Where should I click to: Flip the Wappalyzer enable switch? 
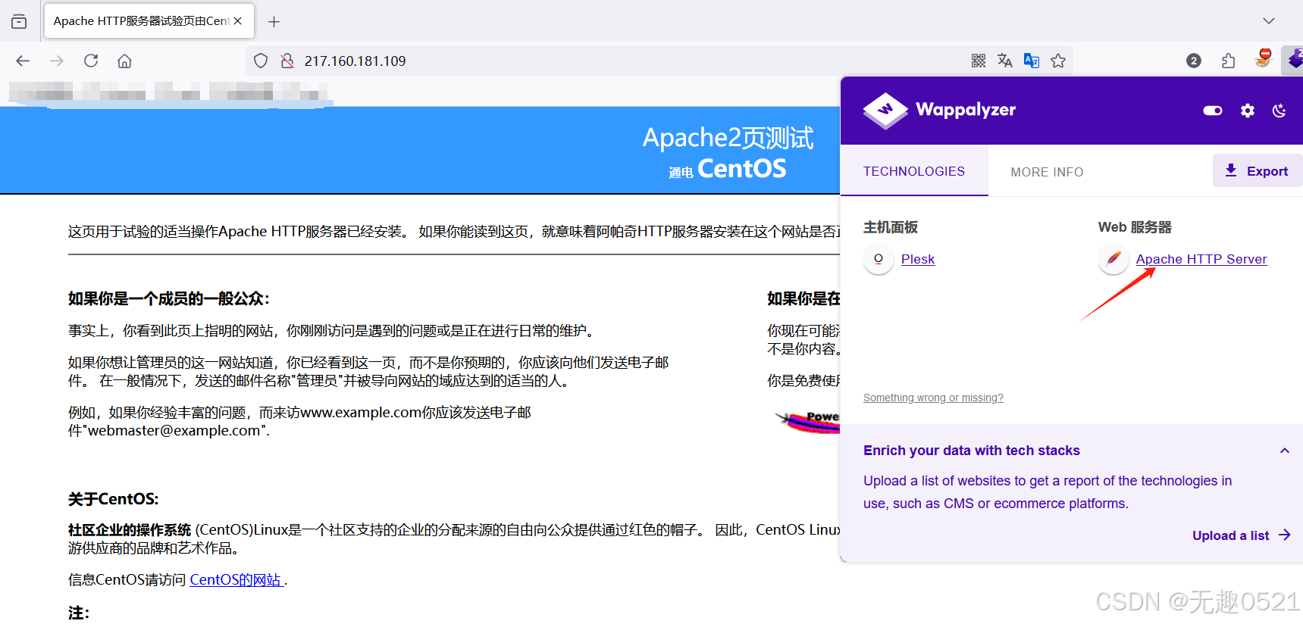pos(1213,111)
